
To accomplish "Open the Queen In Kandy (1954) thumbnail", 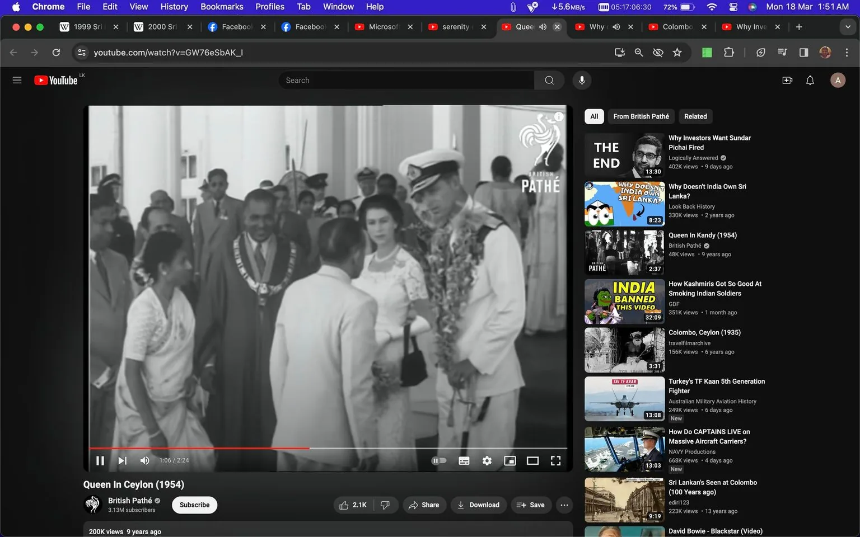I will pos(624,252).
